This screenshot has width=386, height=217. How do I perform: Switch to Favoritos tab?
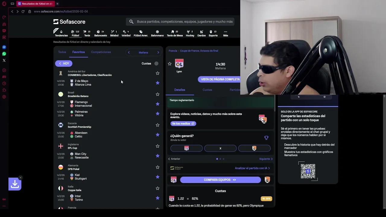[x=78, y=52]
